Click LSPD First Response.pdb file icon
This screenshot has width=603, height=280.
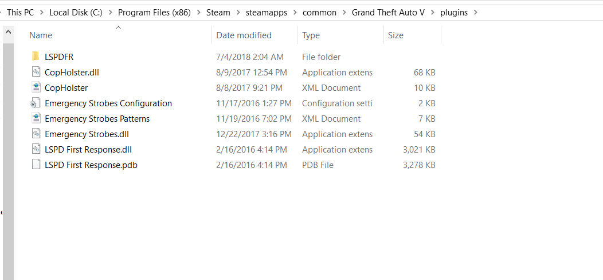pyautogui.click(x=36, y=165)
